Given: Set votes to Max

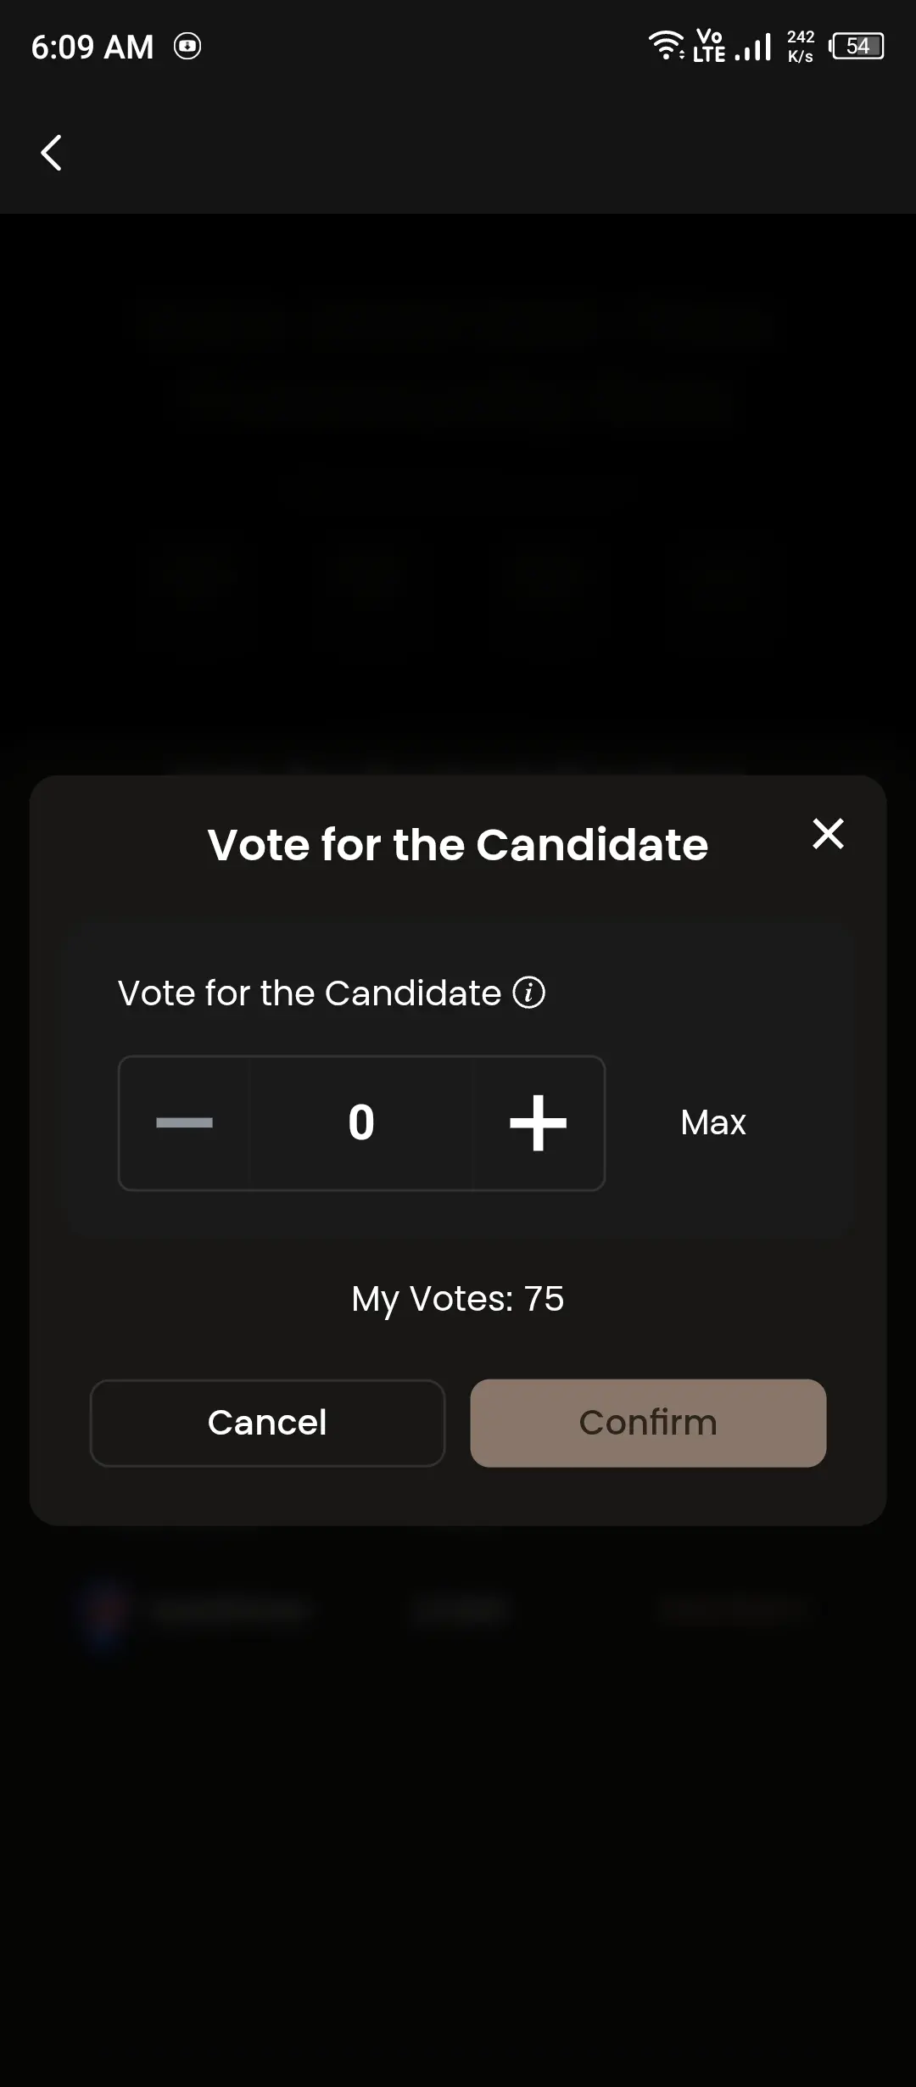Looking at the screenshot, I should point(713,1122).
